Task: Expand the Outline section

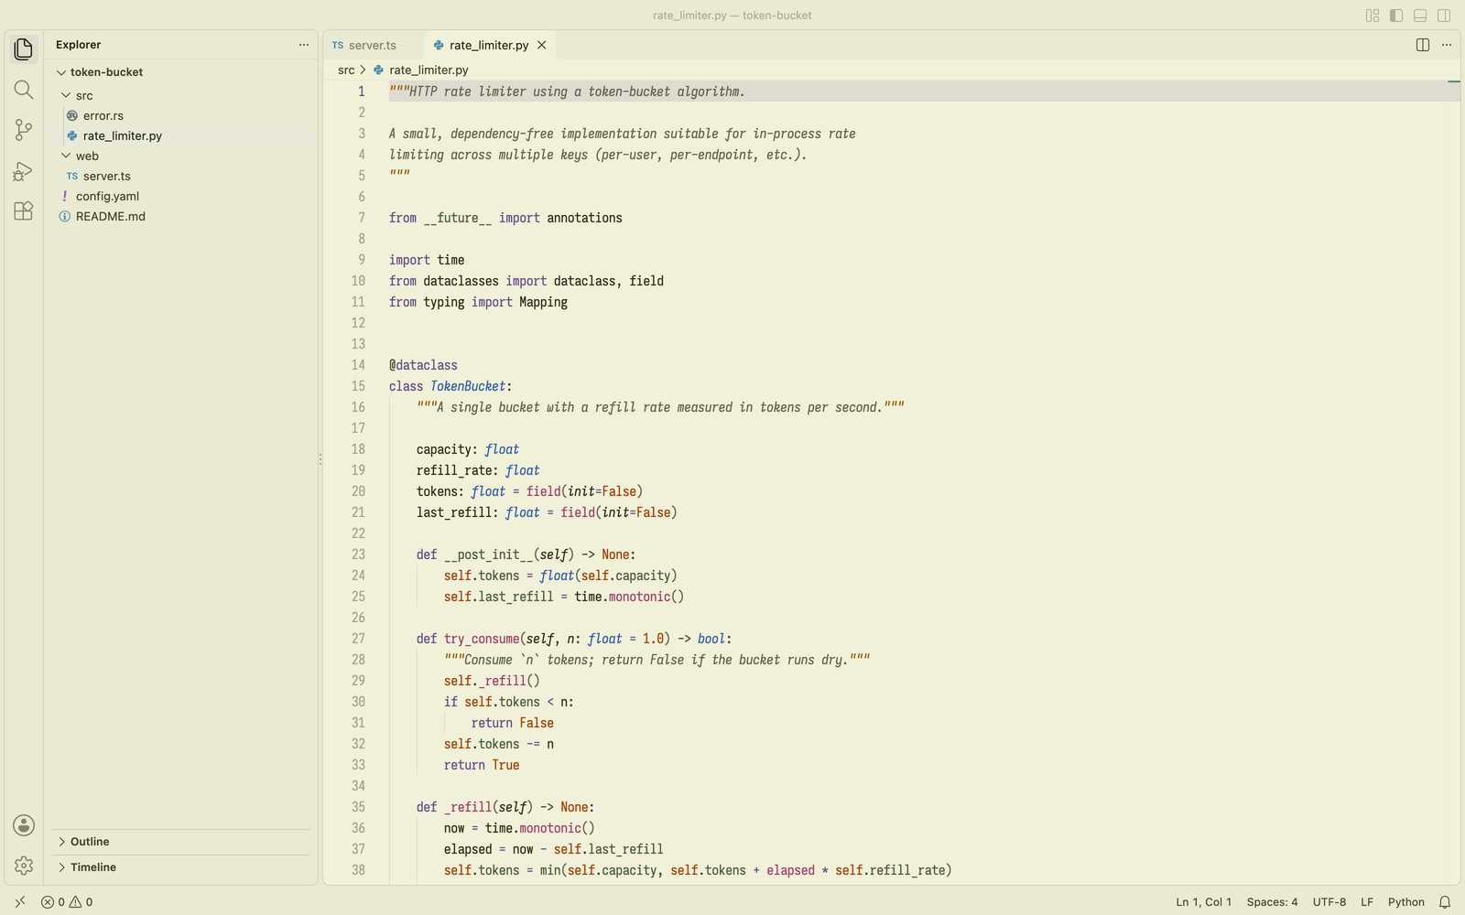Action: (181, 842)
